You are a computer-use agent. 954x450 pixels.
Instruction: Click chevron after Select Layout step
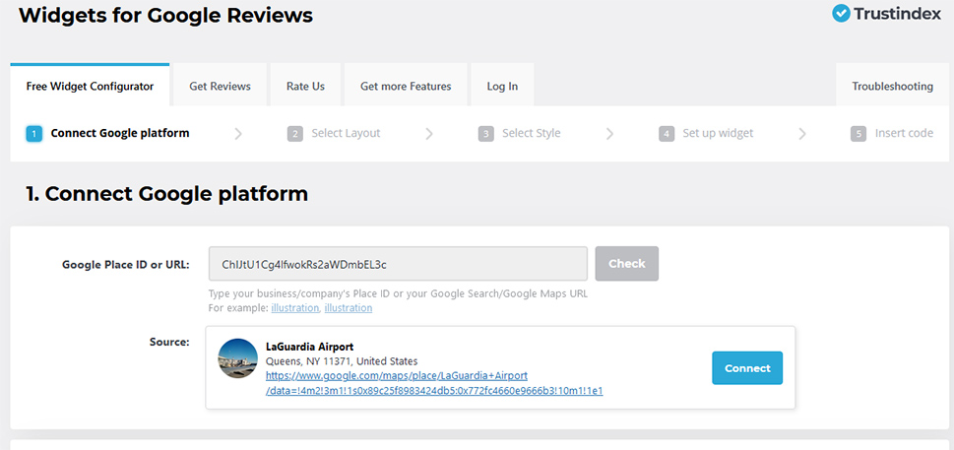click(x=429, y=134)
